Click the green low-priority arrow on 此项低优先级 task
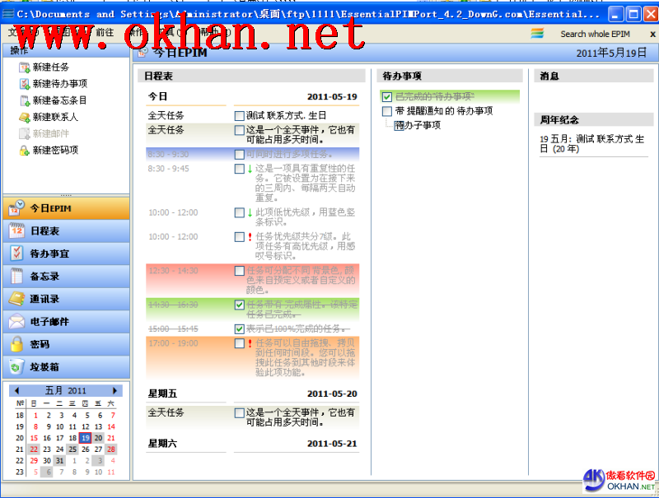The width and height of the screenshot is (659, 498). 250,212
